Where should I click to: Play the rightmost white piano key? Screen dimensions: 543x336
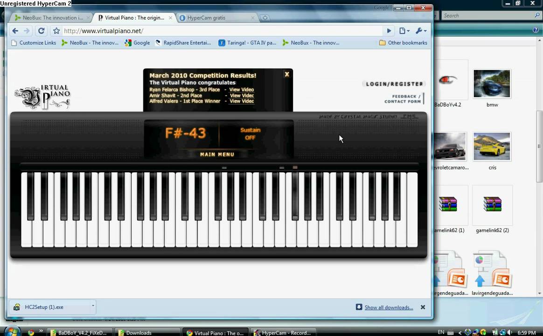click(412, 210)
